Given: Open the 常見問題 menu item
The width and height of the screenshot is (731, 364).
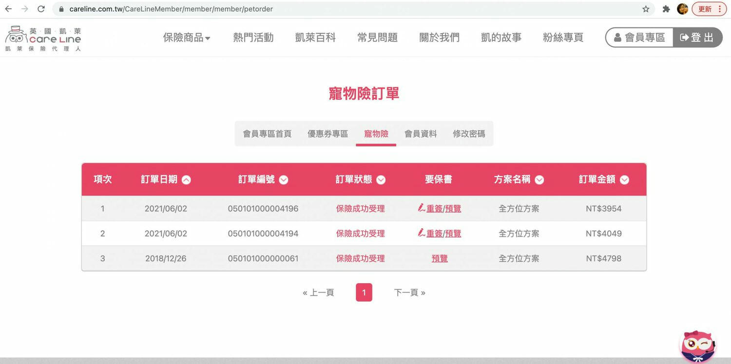Looking at the screenshot, I should tap(377, 37).
